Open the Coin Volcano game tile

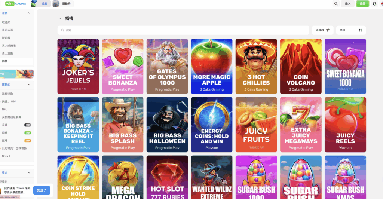[x=301, y=66]
